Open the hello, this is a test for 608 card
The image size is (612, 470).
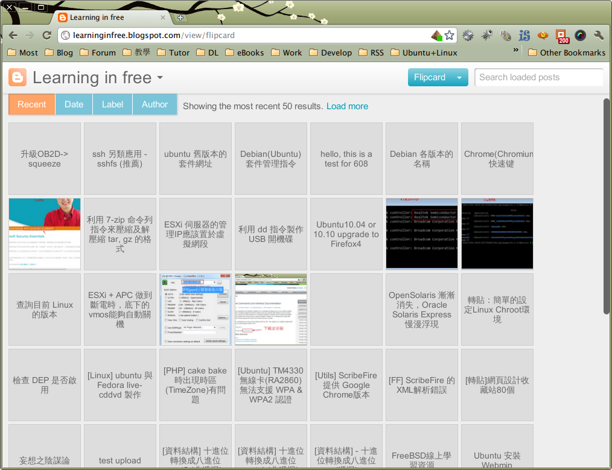pyautogui.click(x=346, y=159)
